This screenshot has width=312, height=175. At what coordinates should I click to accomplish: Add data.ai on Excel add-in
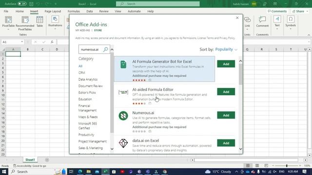tap(226, 143)
